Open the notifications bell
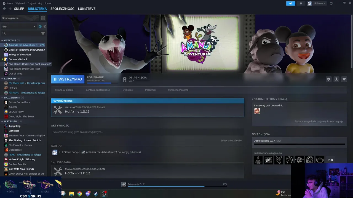The image size is (353, 198). tap(301, 3)
